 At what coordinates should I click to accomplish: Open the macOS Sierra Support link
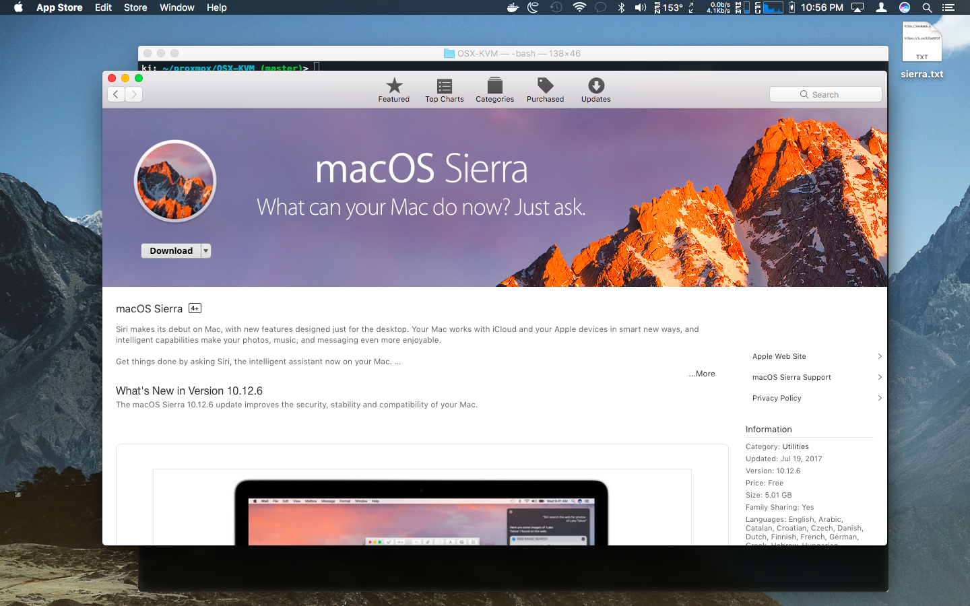791,377
